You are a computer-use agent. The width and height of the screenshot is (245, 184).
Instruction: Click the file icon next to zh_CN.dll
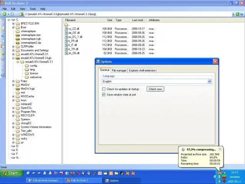(66, 53)
